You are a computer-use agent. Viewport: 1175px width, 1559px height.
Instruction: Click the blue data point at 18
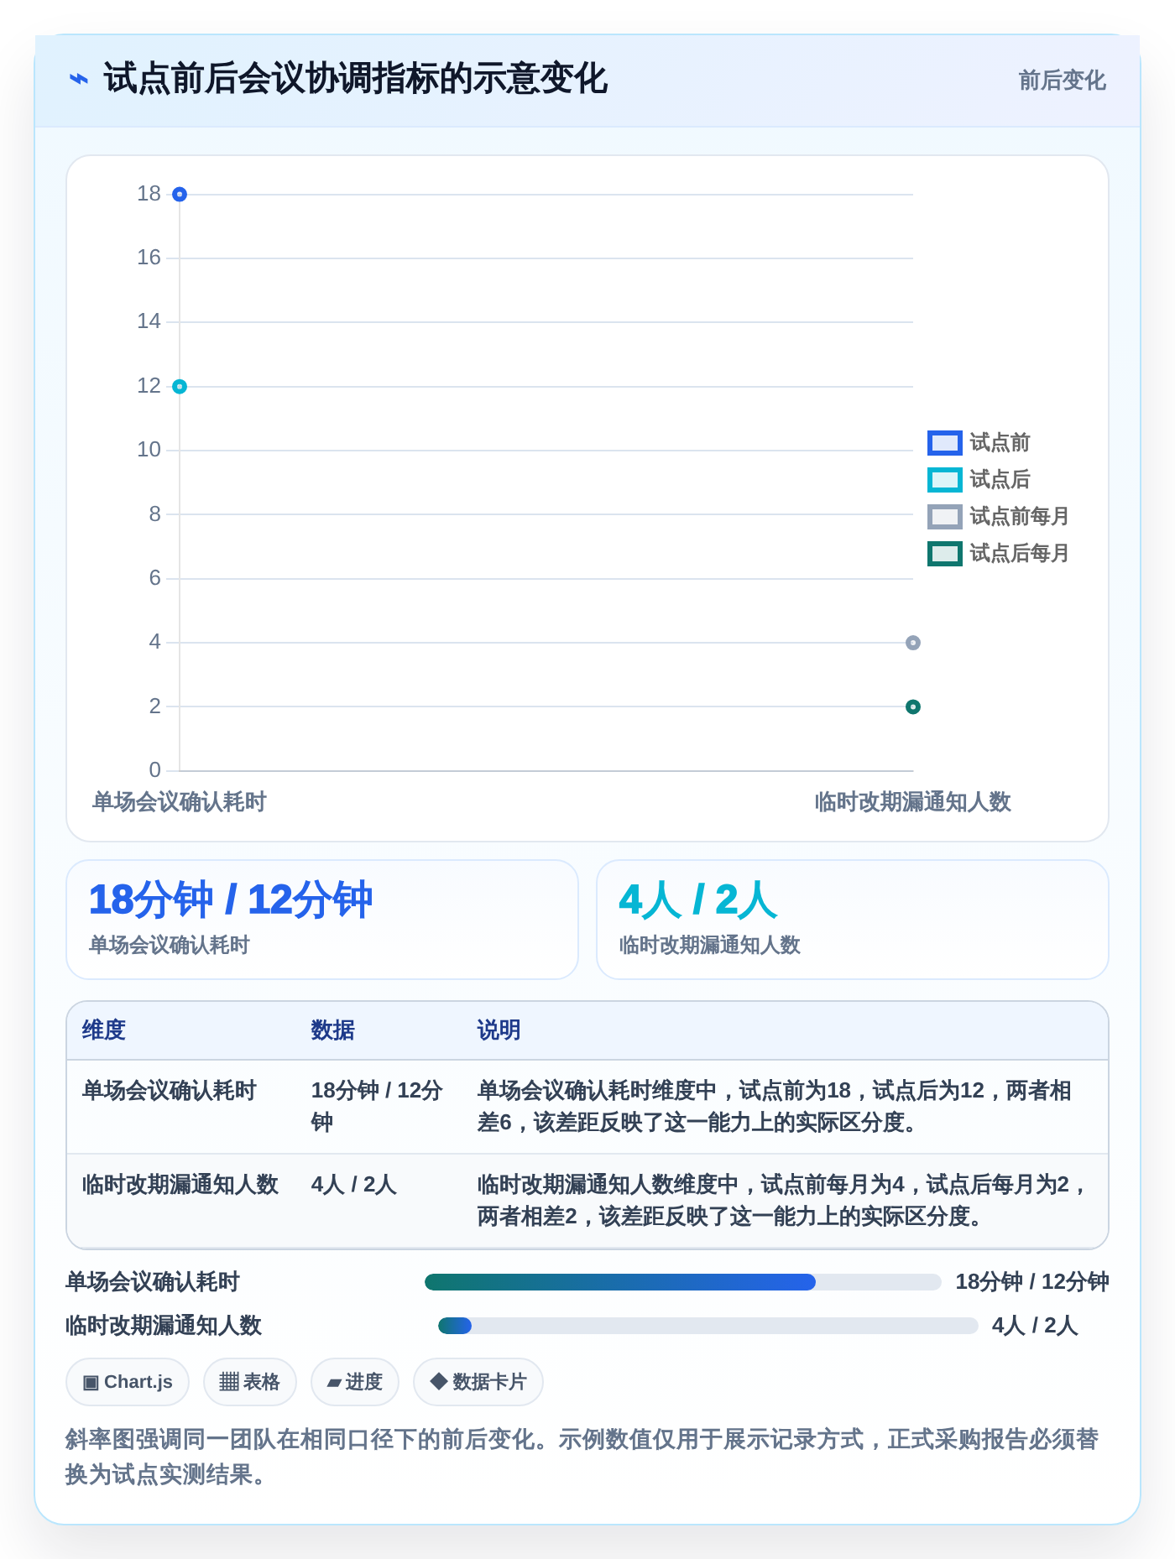(x=180, y=195)
